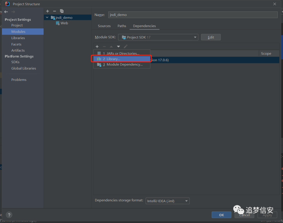
Task: Switch to the Sources tab
Action: [104, 26]
